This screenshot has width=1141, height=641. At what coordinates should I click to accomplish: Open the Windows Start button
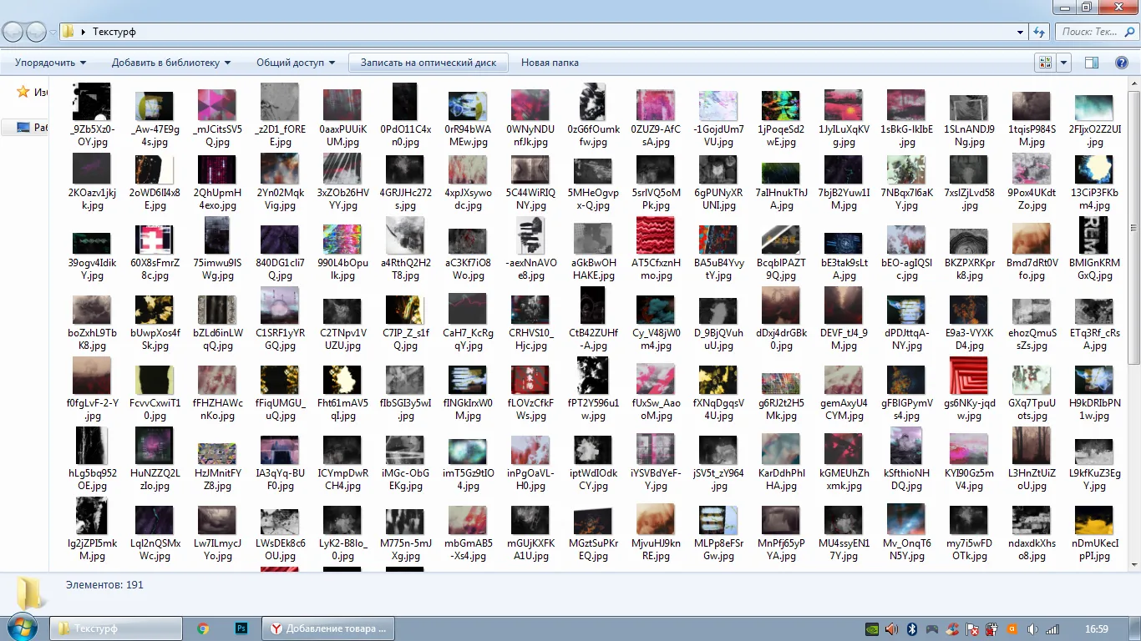tap(23, 628)
